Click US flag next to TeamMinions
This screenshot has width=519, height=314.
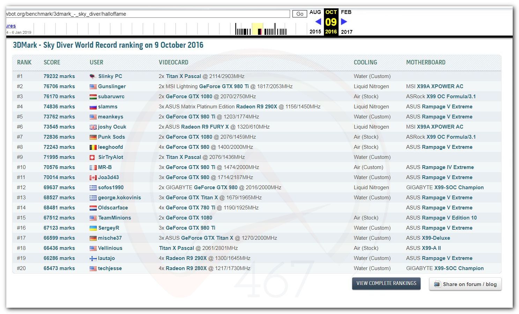pyautogui.click(x=93, y=218)
